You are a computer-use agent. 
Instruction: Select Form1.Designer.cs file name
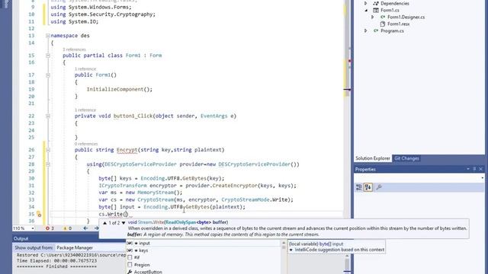(x=406, y=17)
